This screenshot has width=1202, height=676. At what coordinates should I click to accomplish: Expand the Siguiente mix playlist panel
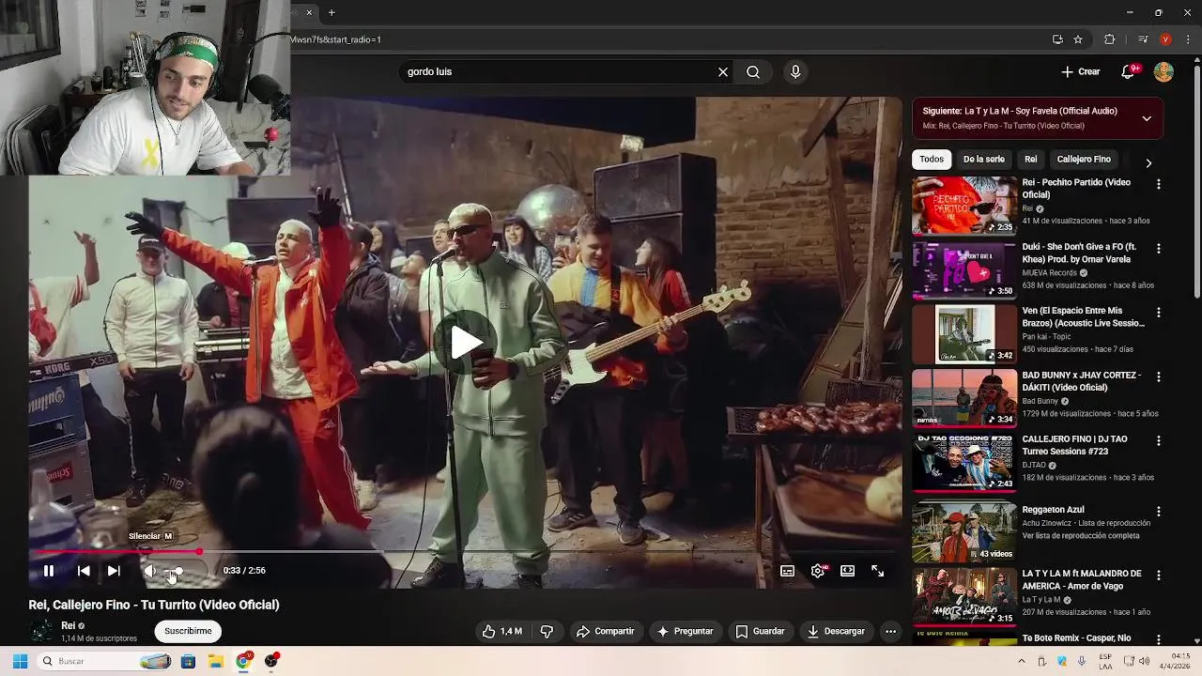pos(1147,119)
